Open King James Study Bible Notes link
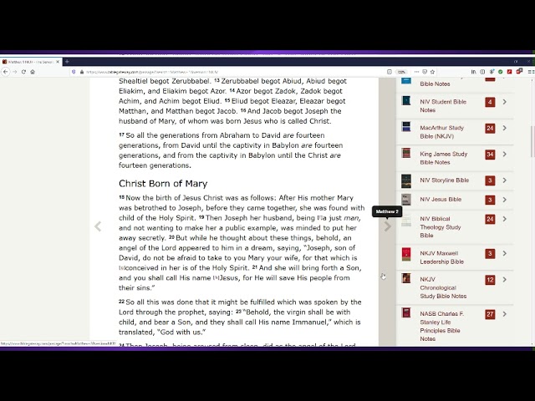535x401 pixels. [x=444, y=158]
